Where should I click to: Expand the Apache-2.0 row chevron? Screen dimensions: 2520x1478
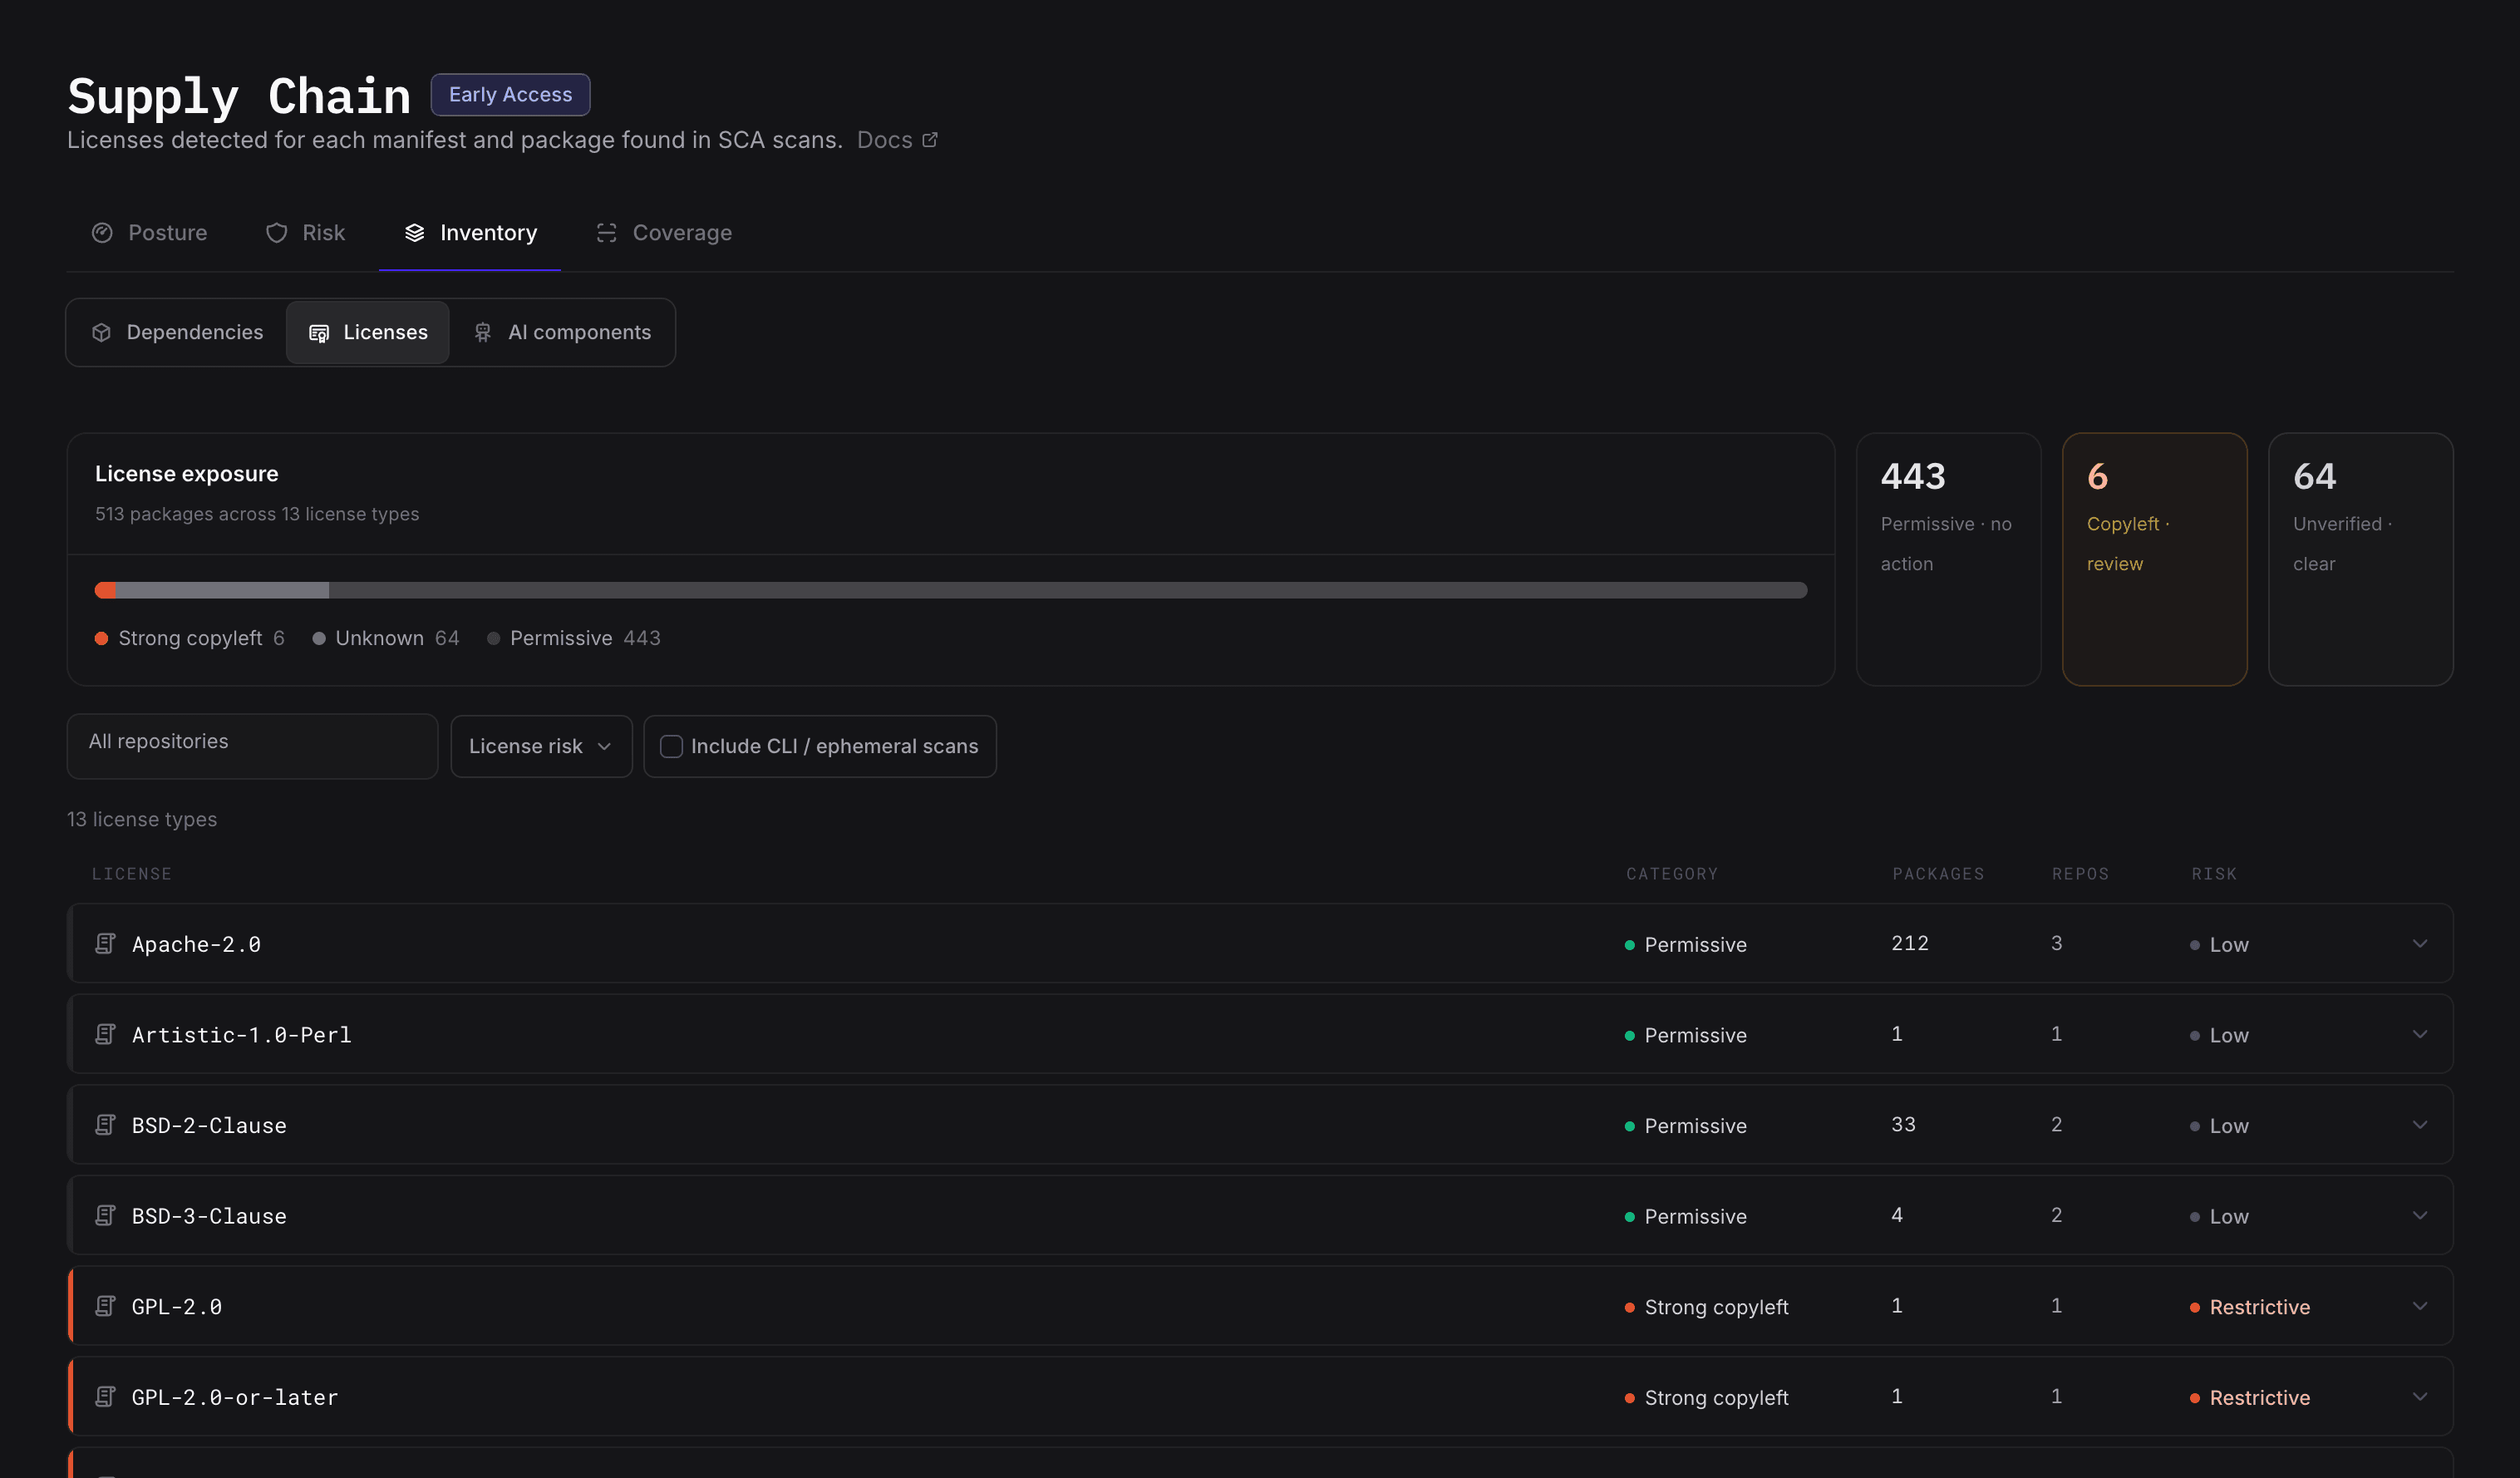[2420, 943]
